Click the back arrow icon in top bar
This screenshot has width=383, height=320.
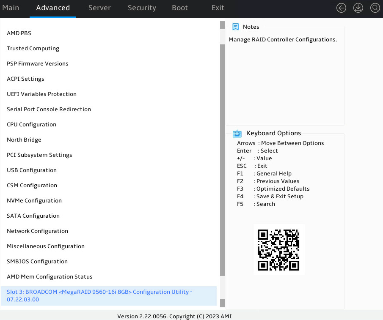pyautogui.click(x=341, y=8)
